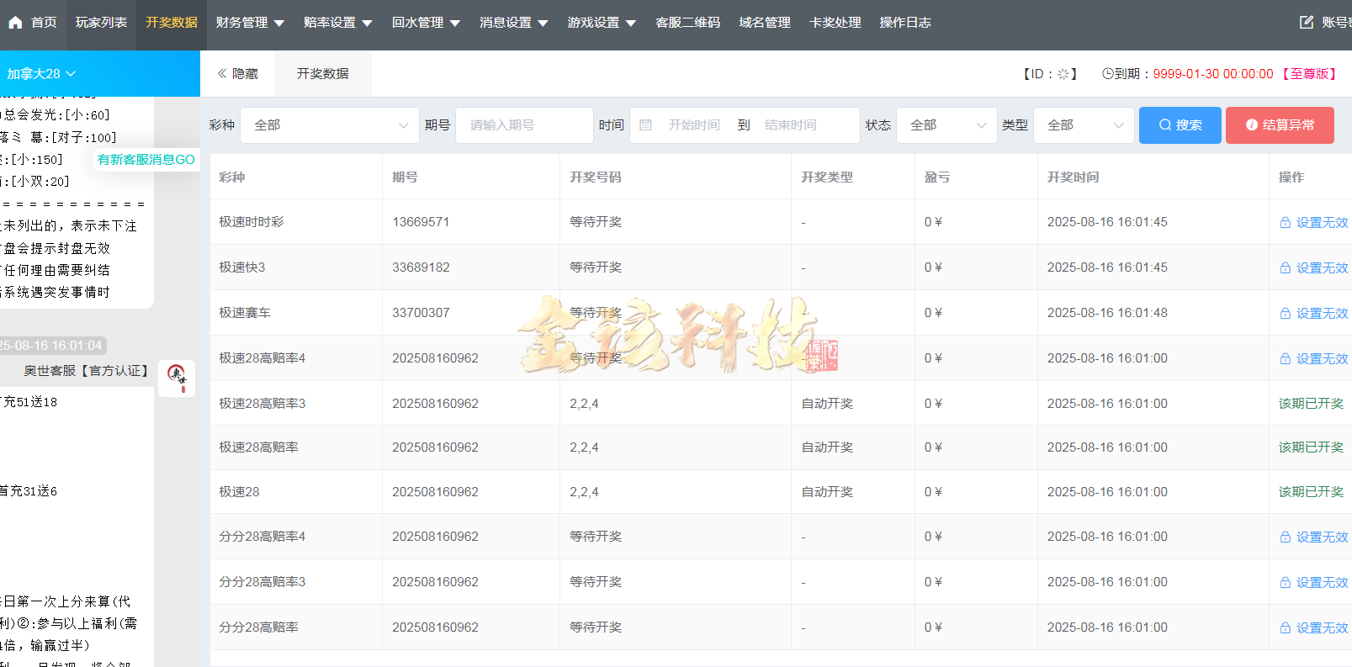Click the home icon beside 首页

click(15, 23)
